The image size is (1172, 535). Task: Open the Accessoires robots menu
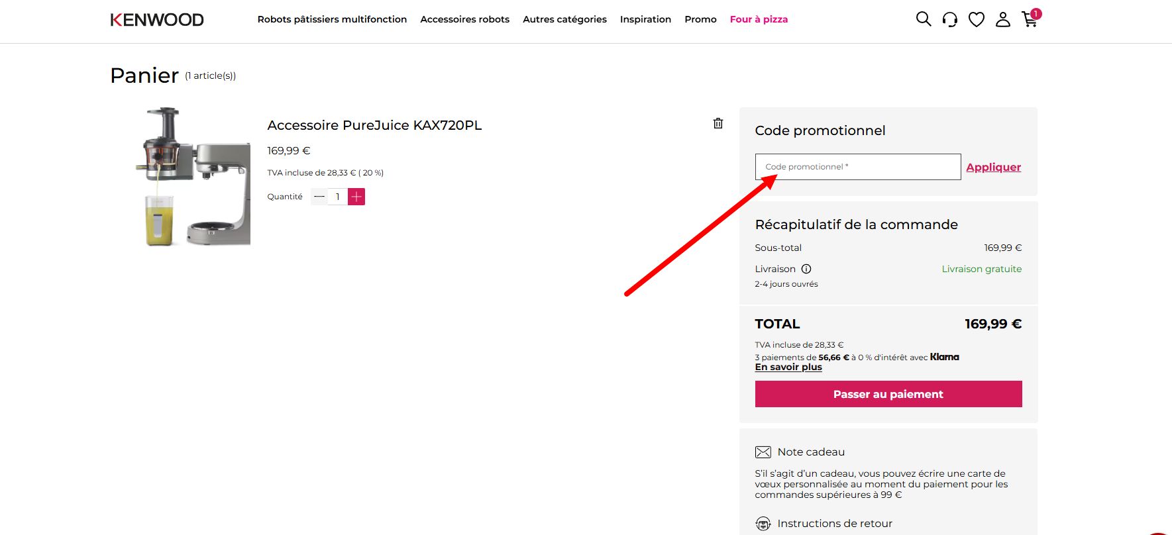464,19
